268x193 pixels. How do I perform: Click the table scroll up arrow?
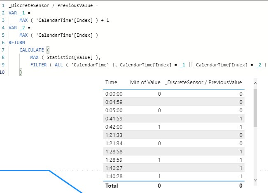tap(255, 83)
